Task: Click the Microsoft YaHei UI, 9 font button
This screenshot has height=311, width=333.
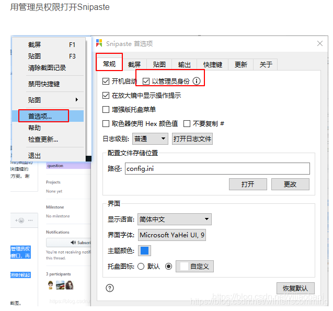Action: click(x=172, y=235)
